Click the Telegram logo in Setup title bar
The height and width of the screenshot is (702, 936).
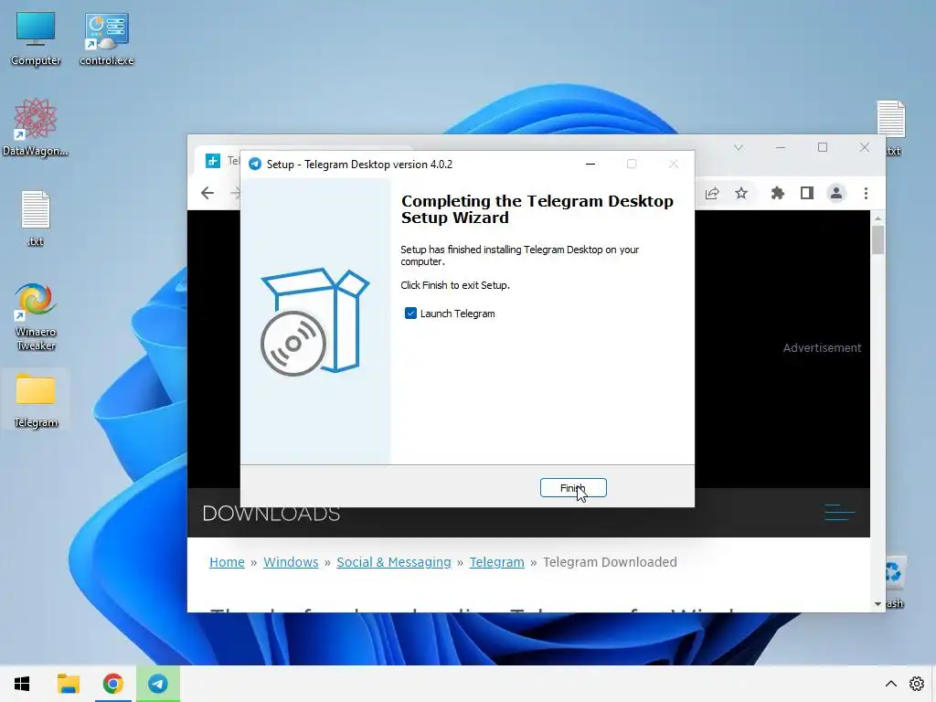click(255, 165)
